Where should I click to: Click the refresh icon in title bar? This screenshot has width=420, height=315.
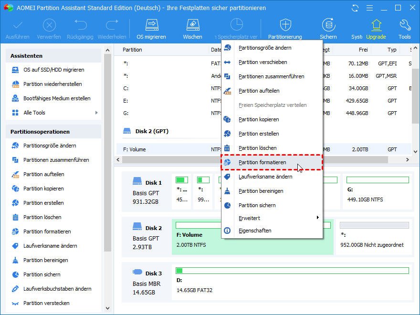(x=355, y=8)
